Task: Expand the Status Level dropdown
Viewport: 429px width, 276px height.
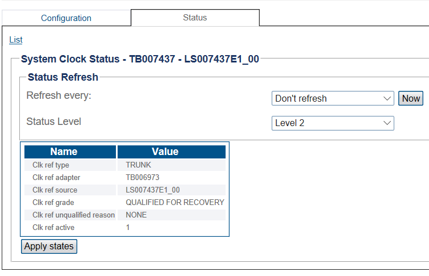Action: [x=333, y=123]
